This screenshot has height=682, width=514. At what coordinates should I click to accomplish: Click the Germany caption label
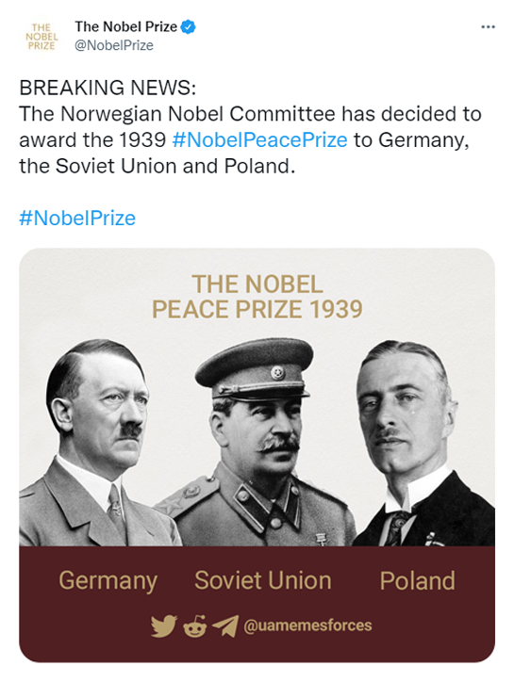108,581
